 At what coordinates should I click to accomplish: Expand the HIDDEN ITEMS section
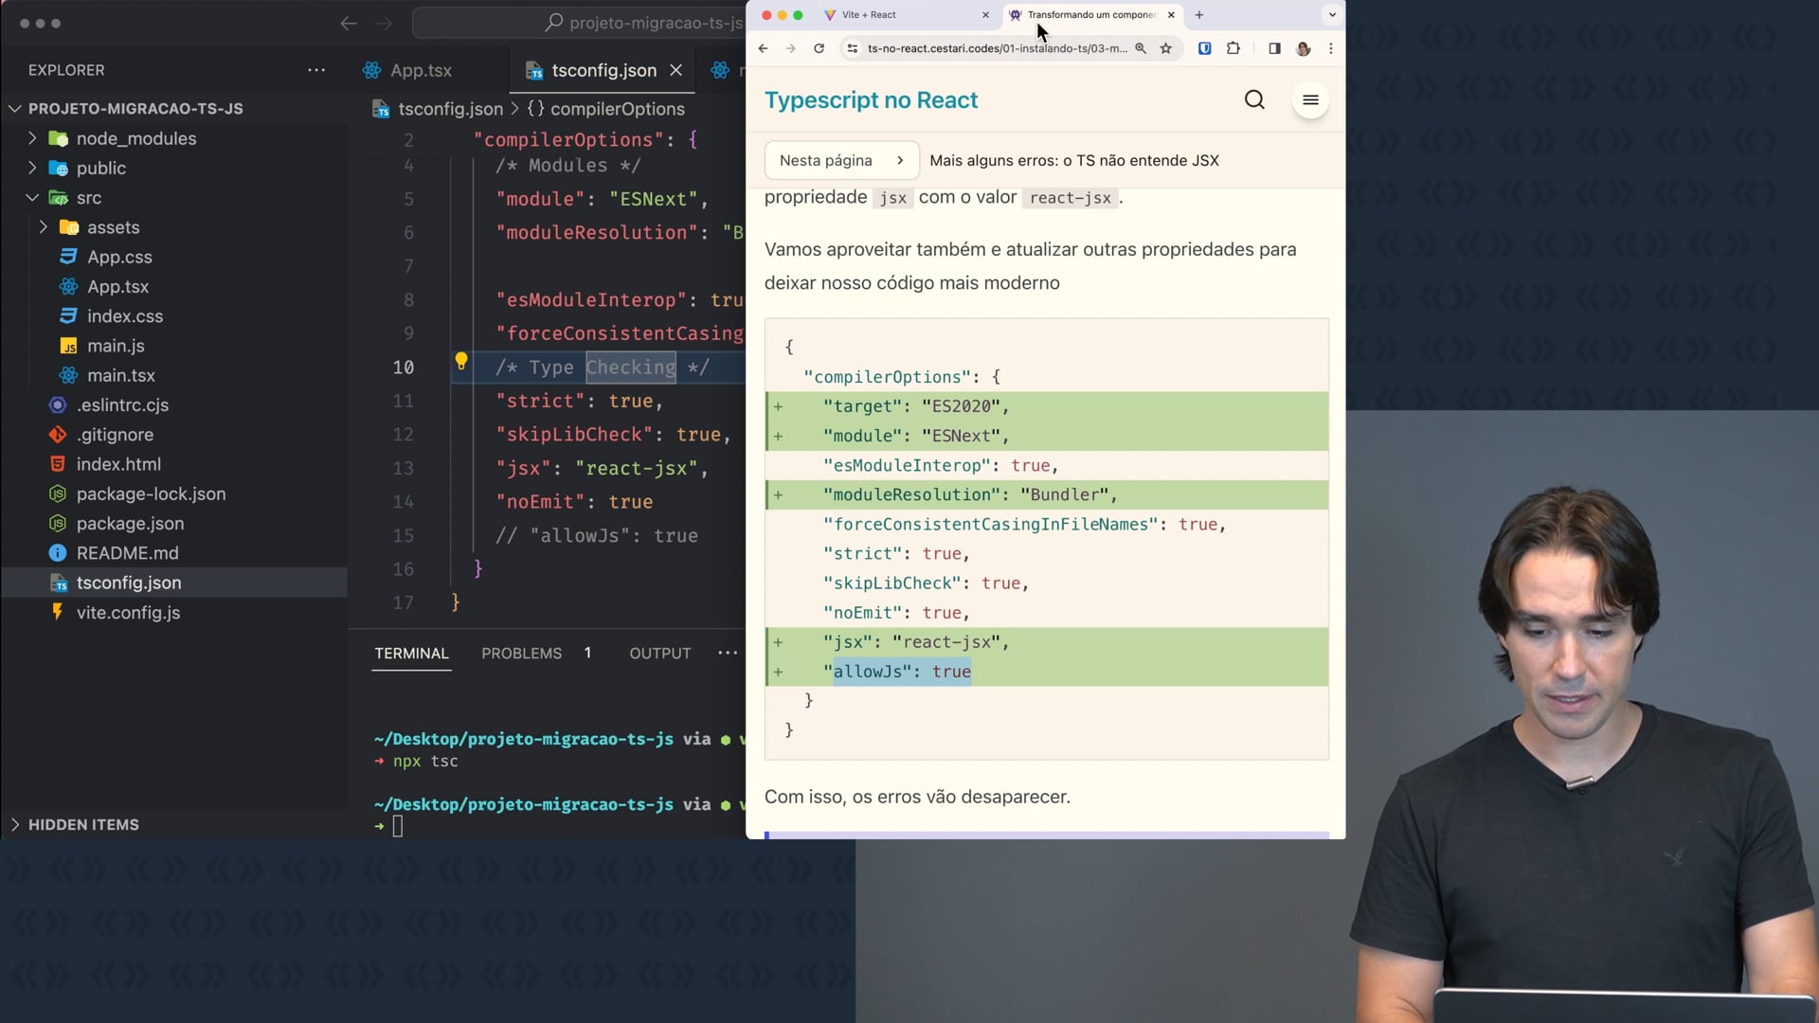click(x=83, y=825)
